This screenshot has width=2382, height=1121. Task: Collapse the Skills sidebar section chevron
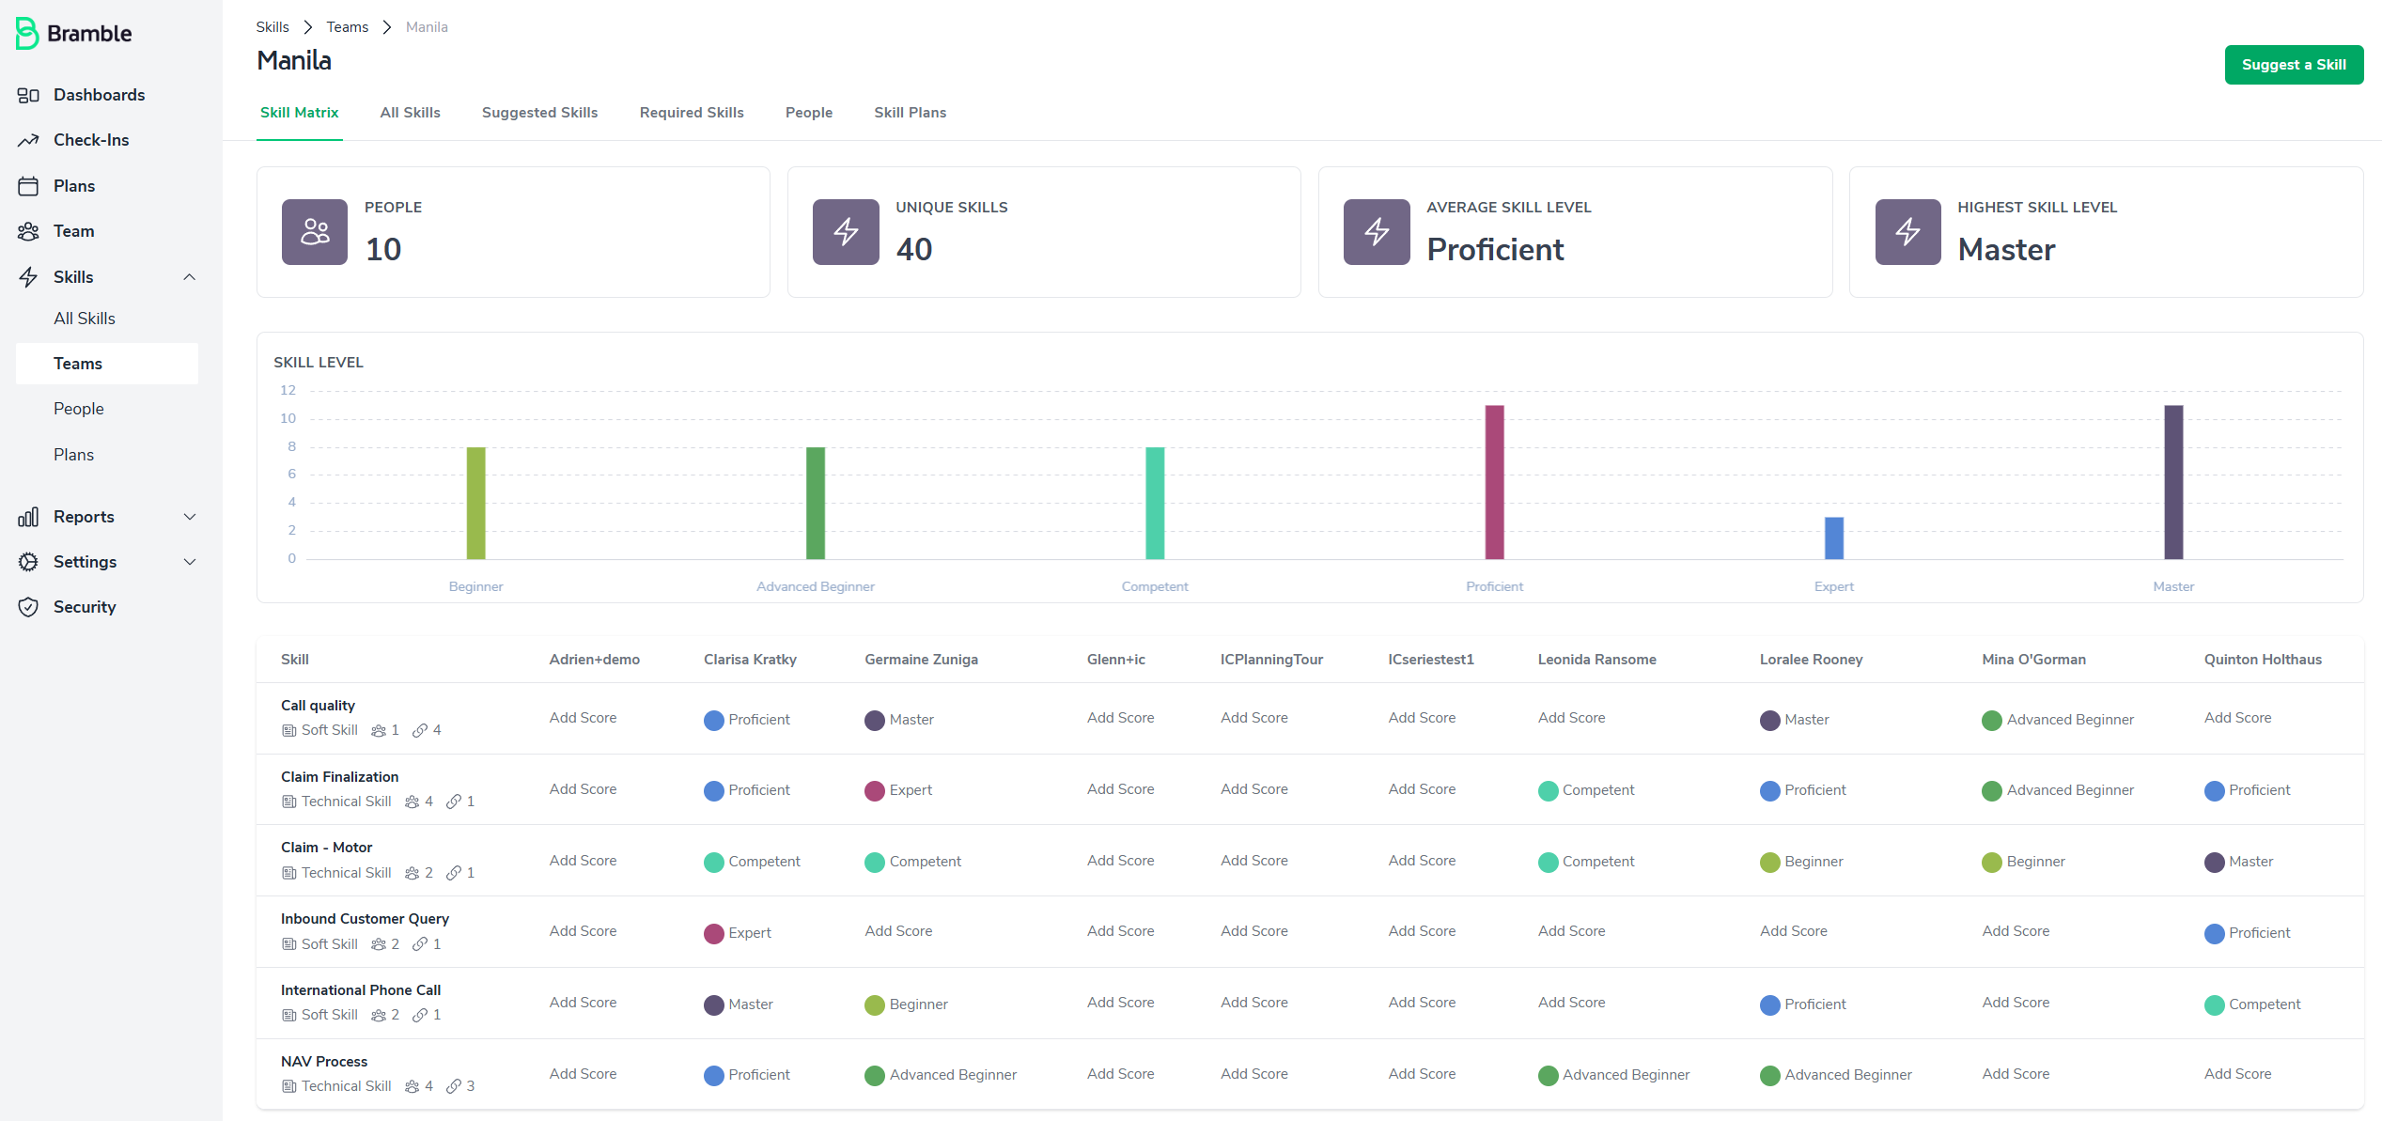tap(190, 277)
